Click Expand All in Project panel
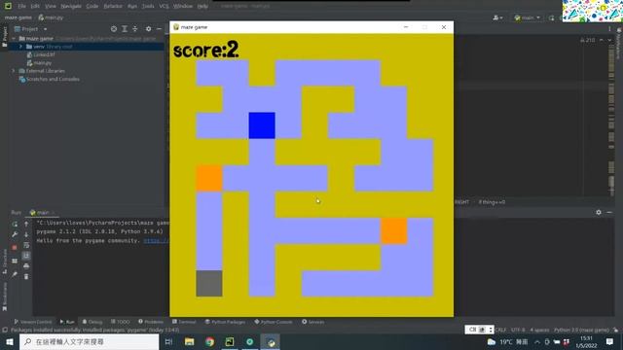623x350 pixels. pos(125,29)
